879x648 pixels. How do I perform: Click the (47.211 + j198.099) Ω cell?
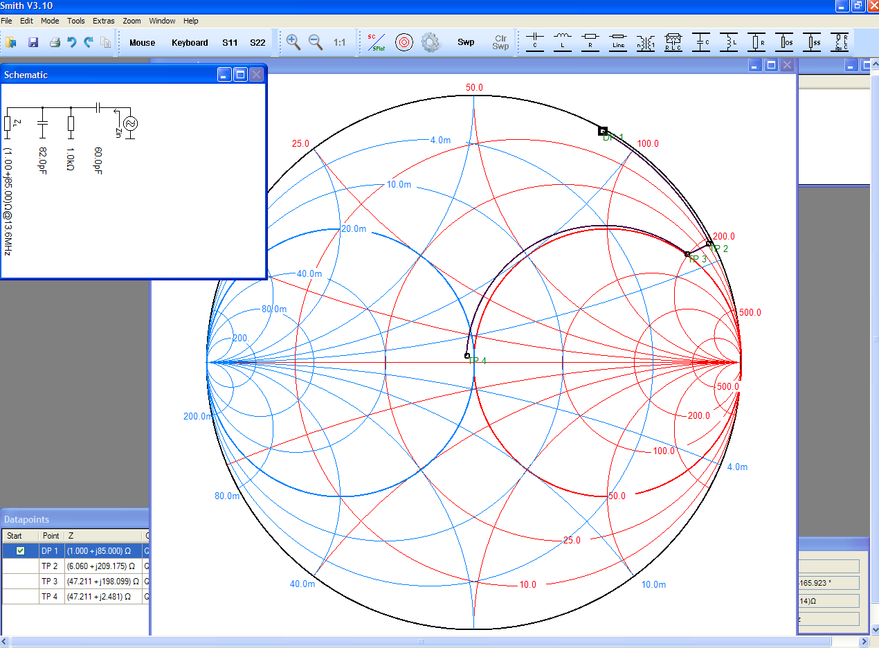(102, 582)
